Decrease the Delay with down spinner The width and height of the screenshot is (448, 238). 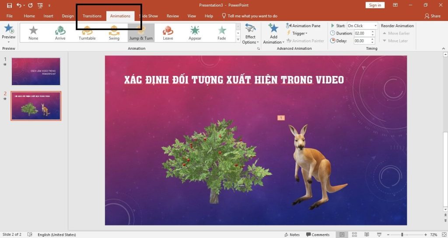tap(373, 43)
